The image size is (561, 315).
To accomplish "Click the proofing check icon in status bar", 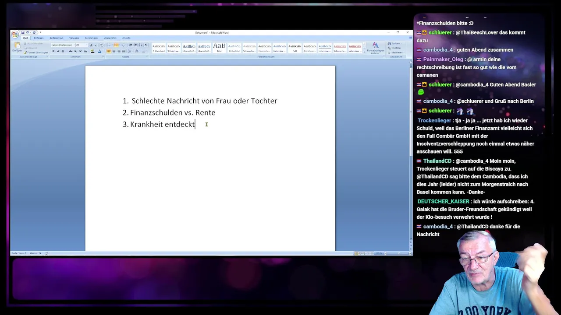I will 46,253.
